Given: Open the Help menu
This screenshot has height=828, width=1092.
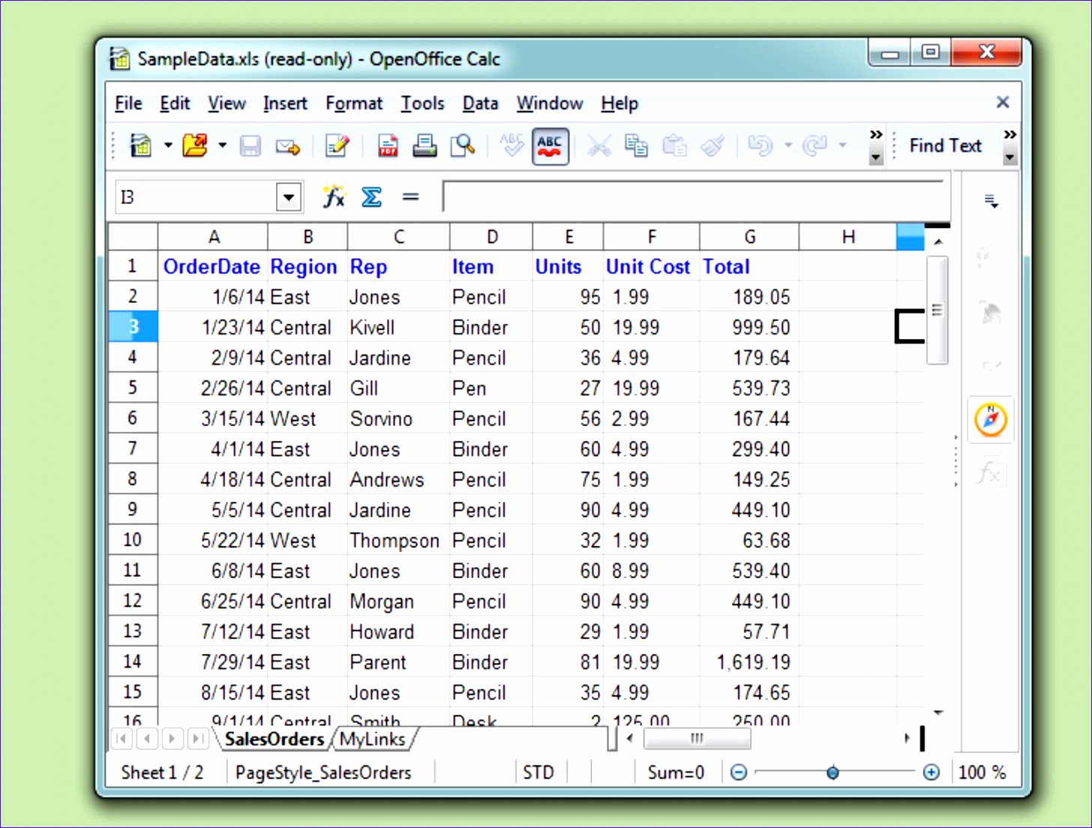Looking at the screenshot, I should click(619, 103).
